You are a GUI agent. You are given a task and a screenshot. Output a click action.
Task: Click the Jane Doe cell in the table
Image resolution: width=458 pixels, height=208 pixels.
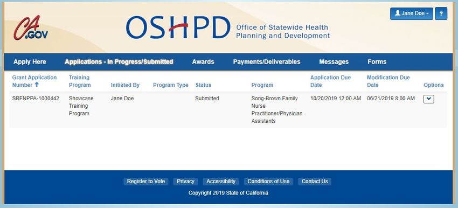pos(122,99)
